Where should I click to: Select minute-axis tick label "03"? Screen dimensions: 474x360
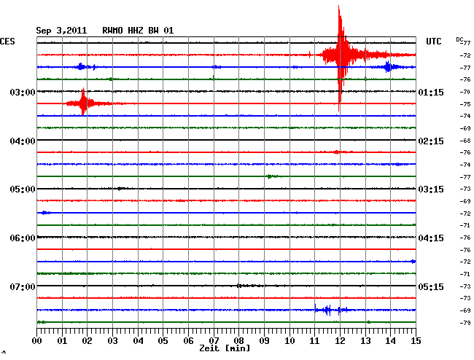pos(112,341)
